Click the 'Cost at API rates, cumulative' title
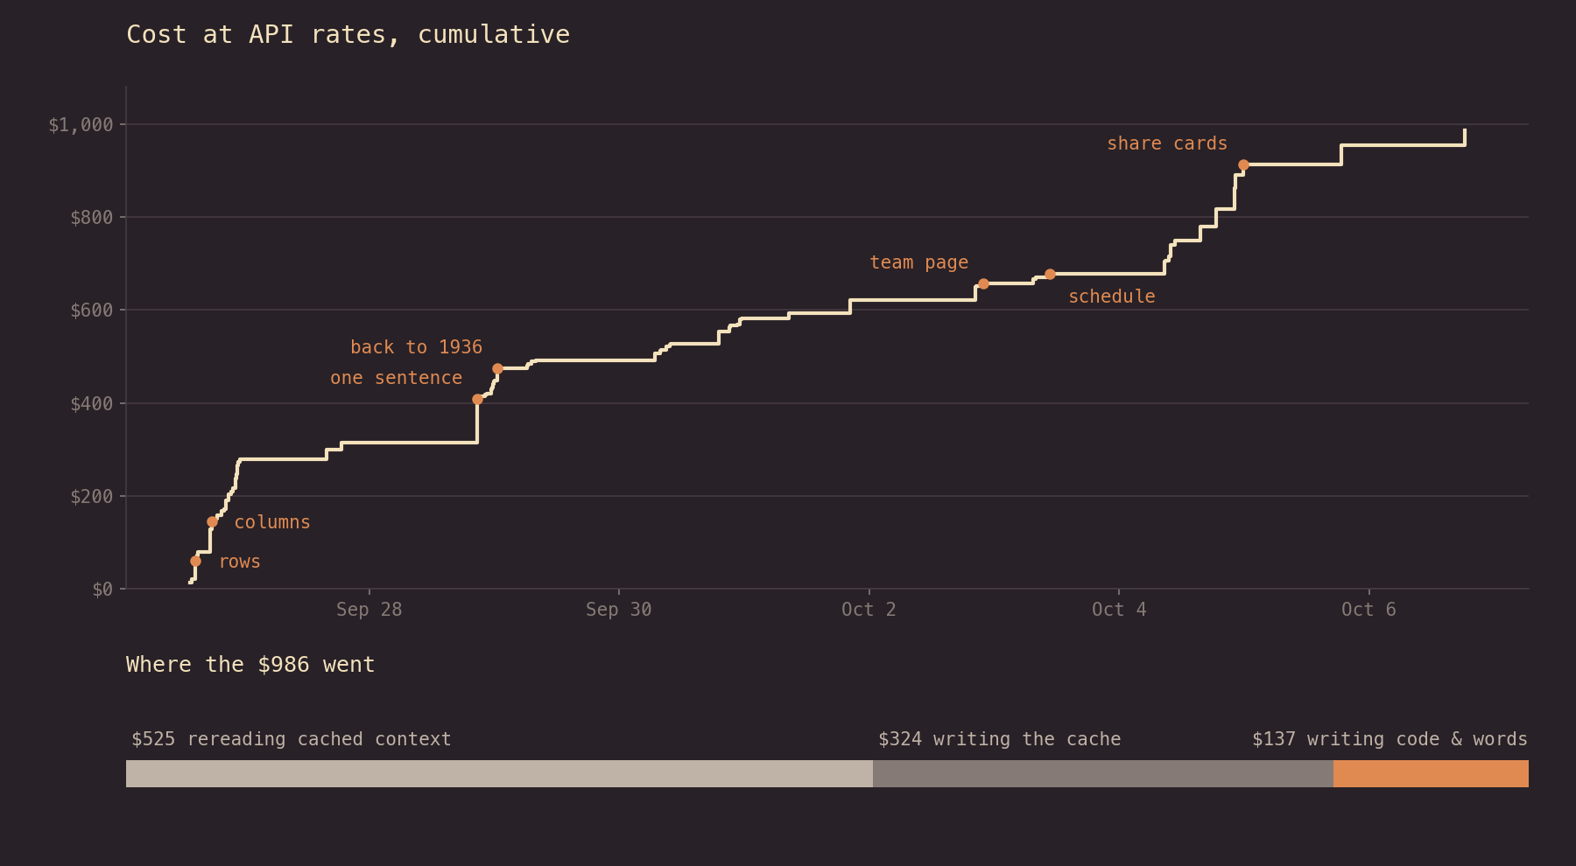This screenshot has width=1576, height=866. click(348, 35)
